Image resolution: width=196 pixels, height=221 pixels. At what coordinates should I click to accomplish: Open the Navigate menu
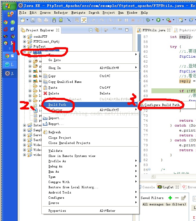coord(78,13)
